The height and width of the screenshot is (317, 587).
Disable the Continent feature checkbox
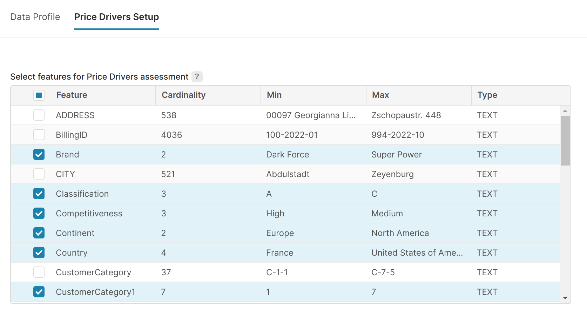[39, 233]
